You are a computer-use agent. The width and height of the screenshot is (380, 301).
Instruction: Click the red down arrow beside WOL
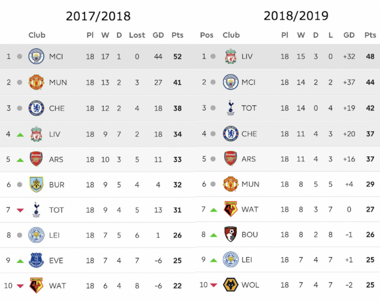(x=214, y=285)
